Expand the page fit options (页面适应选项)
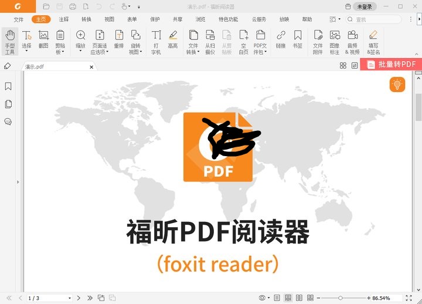Image resolution: width=422 pixels, height=304 pixels. click(100, 42)
